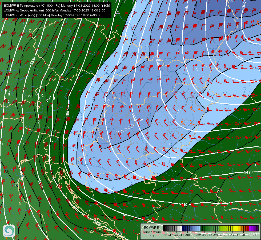Click the ECMWF-E Temperature °C legend label
Viewport: 261px width, 240px height.
[151, 232]
